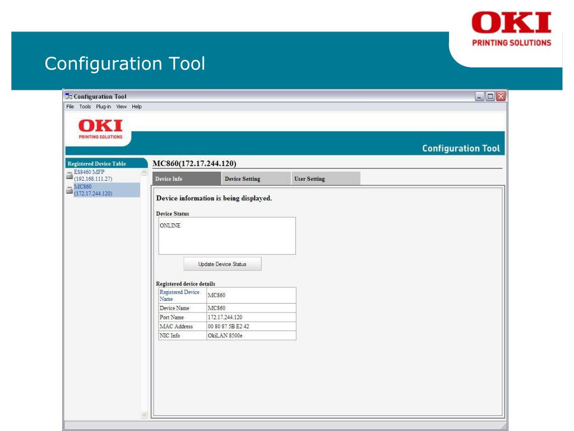Open the File menu
Image resolution: width=574 pixels, height=431 pixels.
70,107
